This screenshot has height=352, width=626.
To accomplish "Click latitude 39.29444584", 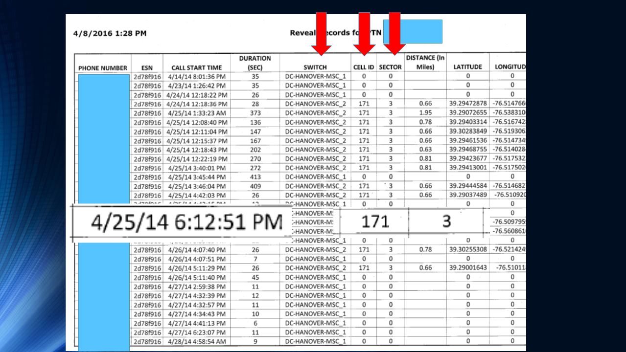I will pos(468,186).
